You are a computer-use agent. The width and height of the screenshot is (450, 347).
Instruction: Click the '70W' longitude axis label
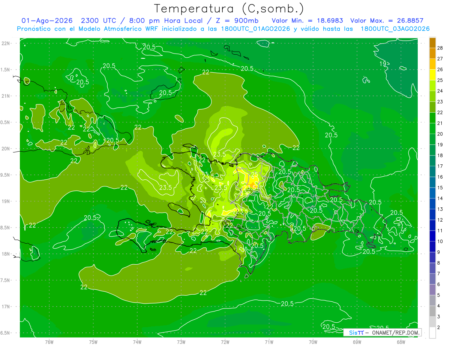pos(313,342)
